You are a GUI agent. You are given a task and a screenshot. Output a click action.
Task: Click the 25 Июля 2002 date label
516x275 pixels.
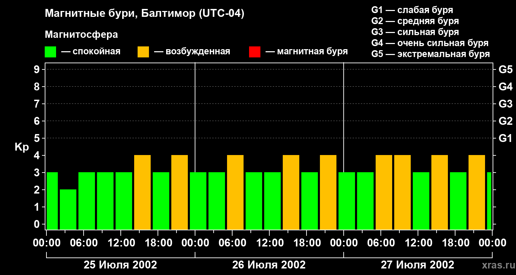120,265
